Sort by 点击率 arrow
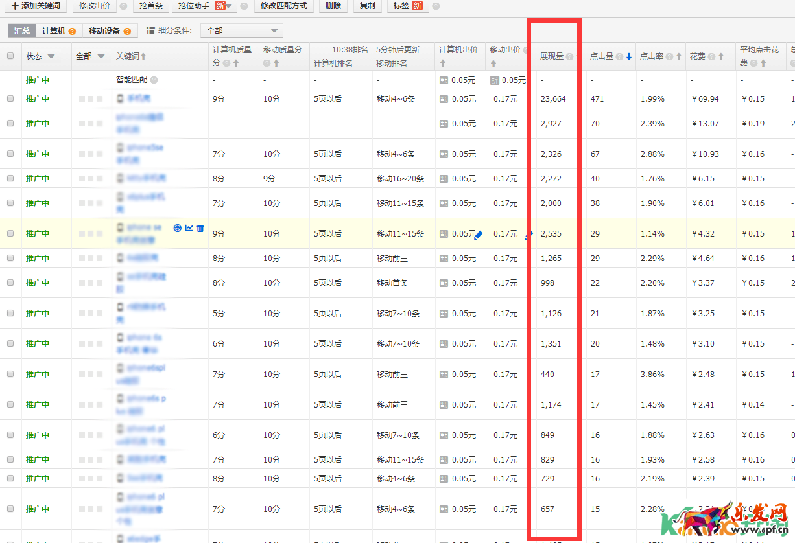Viewport: 795px width, 543px height. pyautogui.click(x=678, y=57)
